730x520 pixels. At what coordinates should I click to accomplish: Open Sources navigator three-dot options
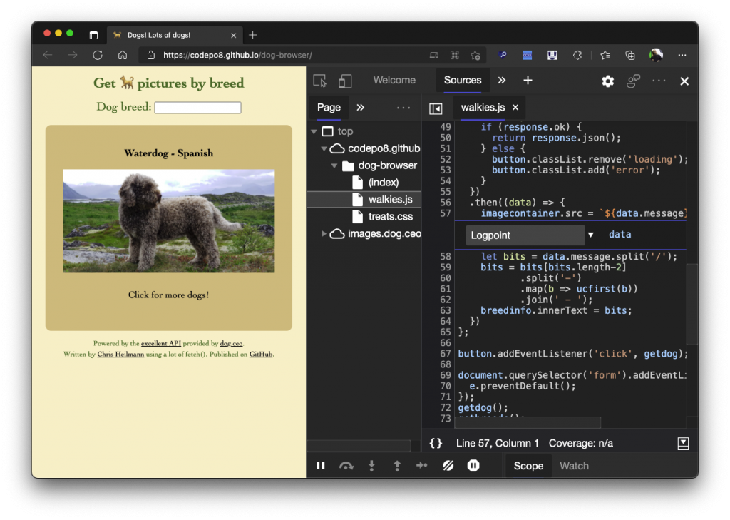[403, 108]
